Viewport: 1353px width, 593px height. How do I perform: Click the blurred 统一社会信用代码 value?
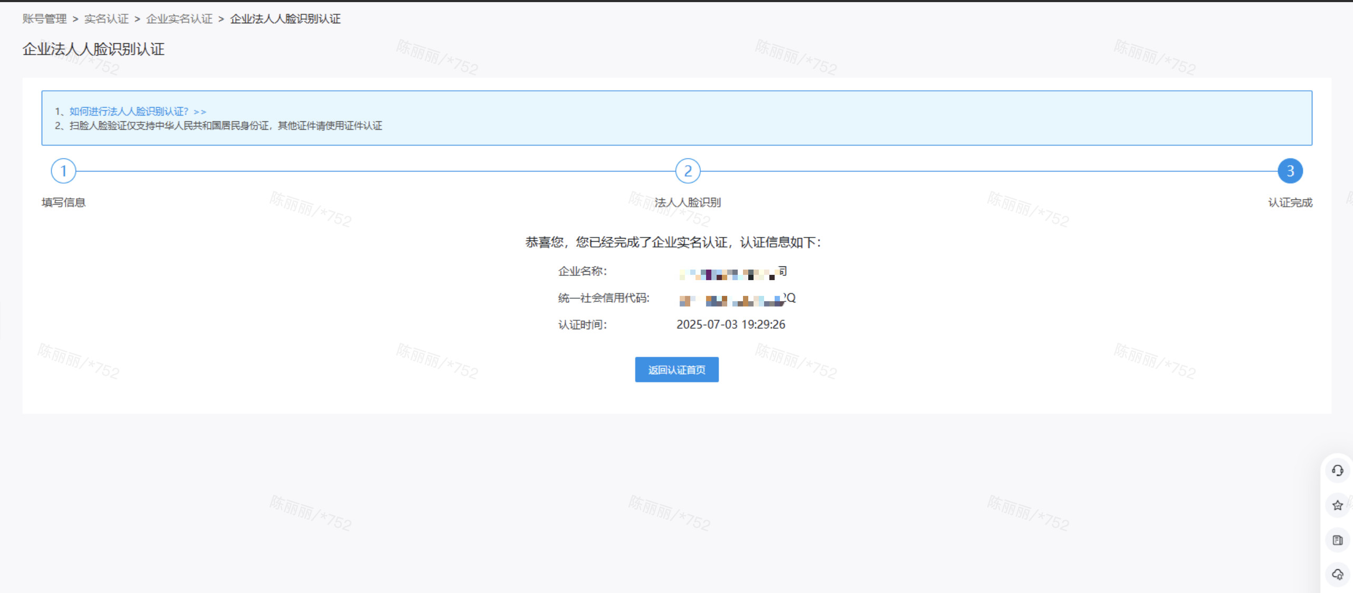tap(737, 299)
